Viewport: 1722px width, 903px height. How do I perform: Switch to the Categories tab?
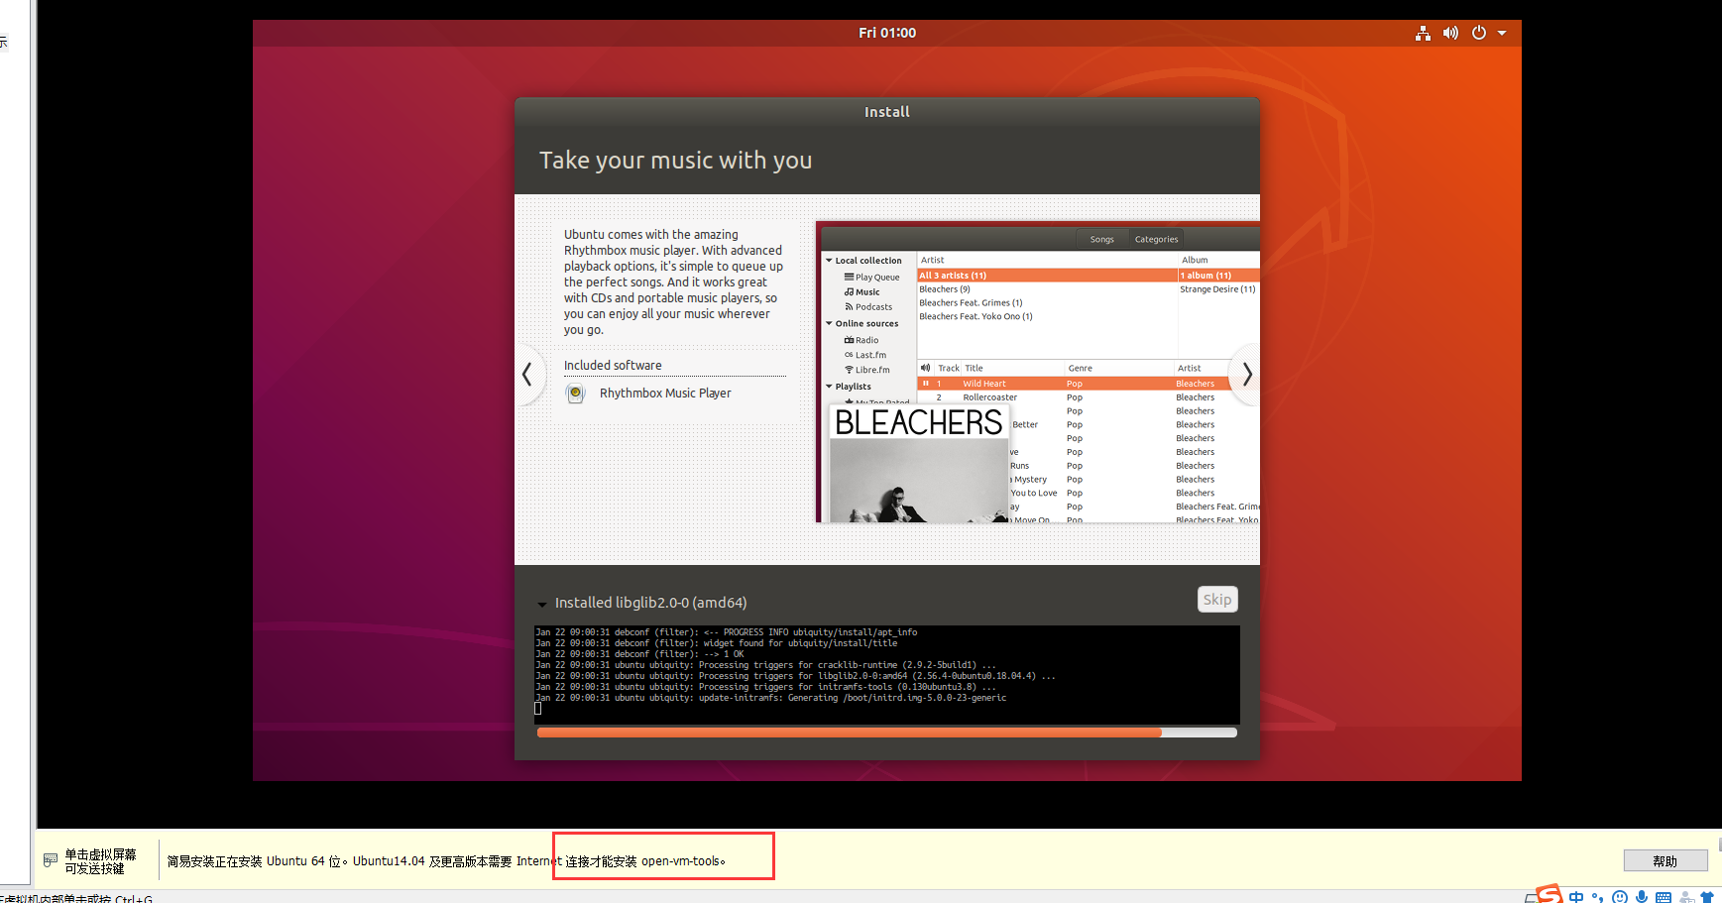[1156, 239]
